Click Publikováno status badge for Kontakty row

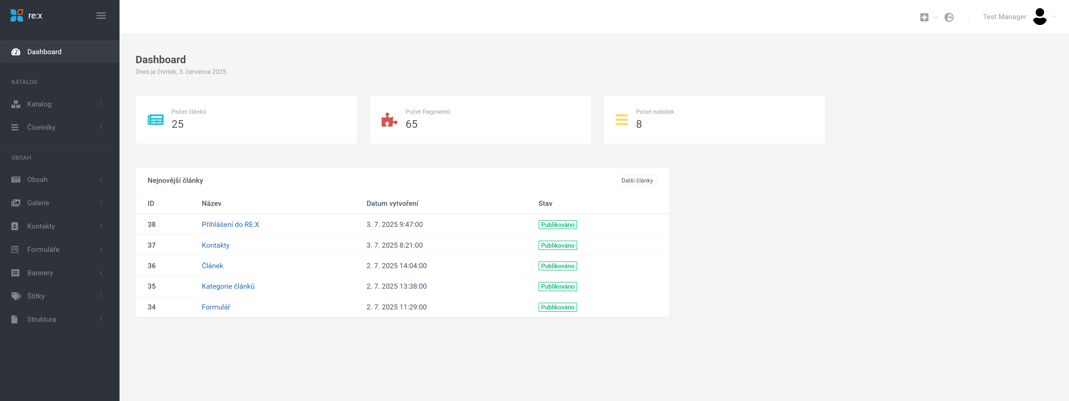557,245
